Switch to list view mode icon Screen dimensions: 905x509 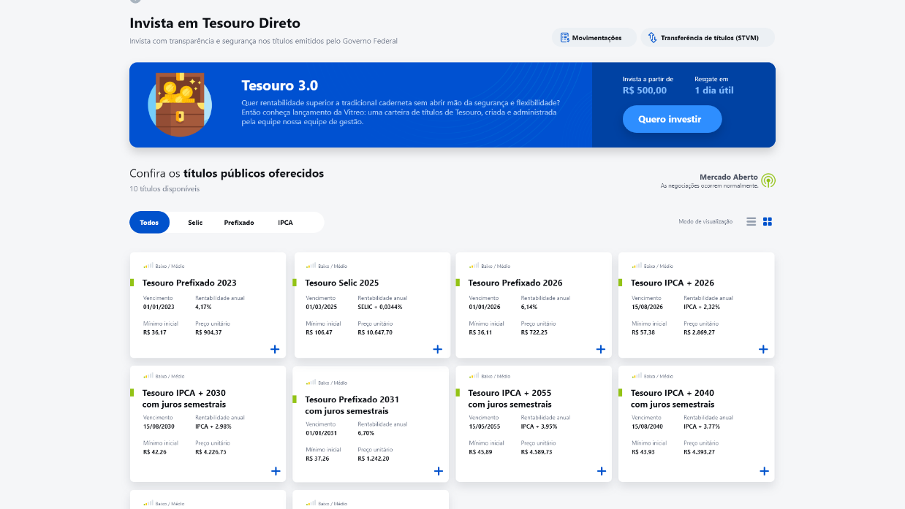point(751,222)
